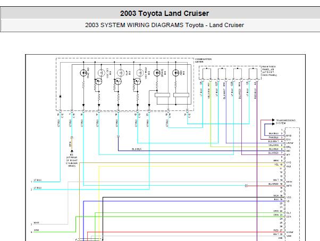Click the VSC OFF indicator lamp symbol
320x241 pixels.
[102, 73]
